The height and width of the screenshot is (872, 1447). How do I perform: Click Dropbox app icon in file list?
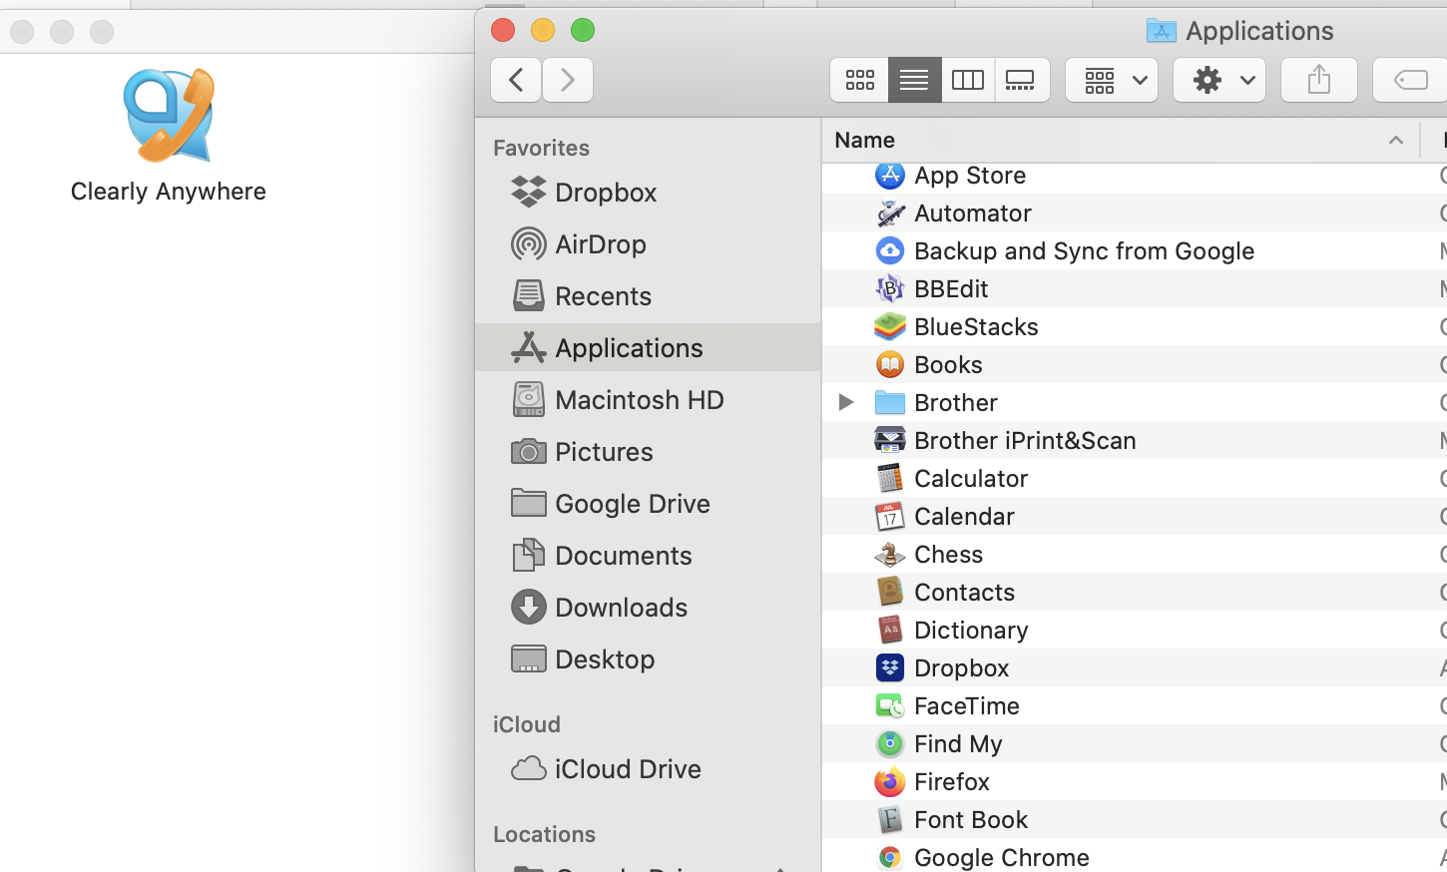coord(889,667)
